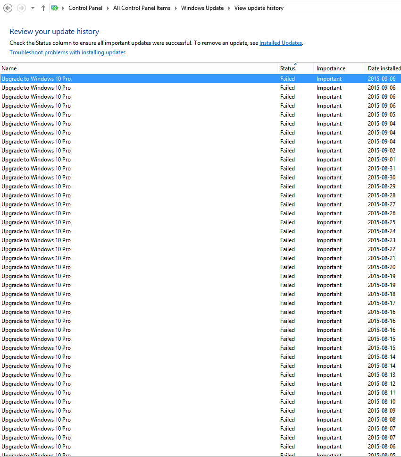Click the Control Panel icon in address bar

coord(54,8)
